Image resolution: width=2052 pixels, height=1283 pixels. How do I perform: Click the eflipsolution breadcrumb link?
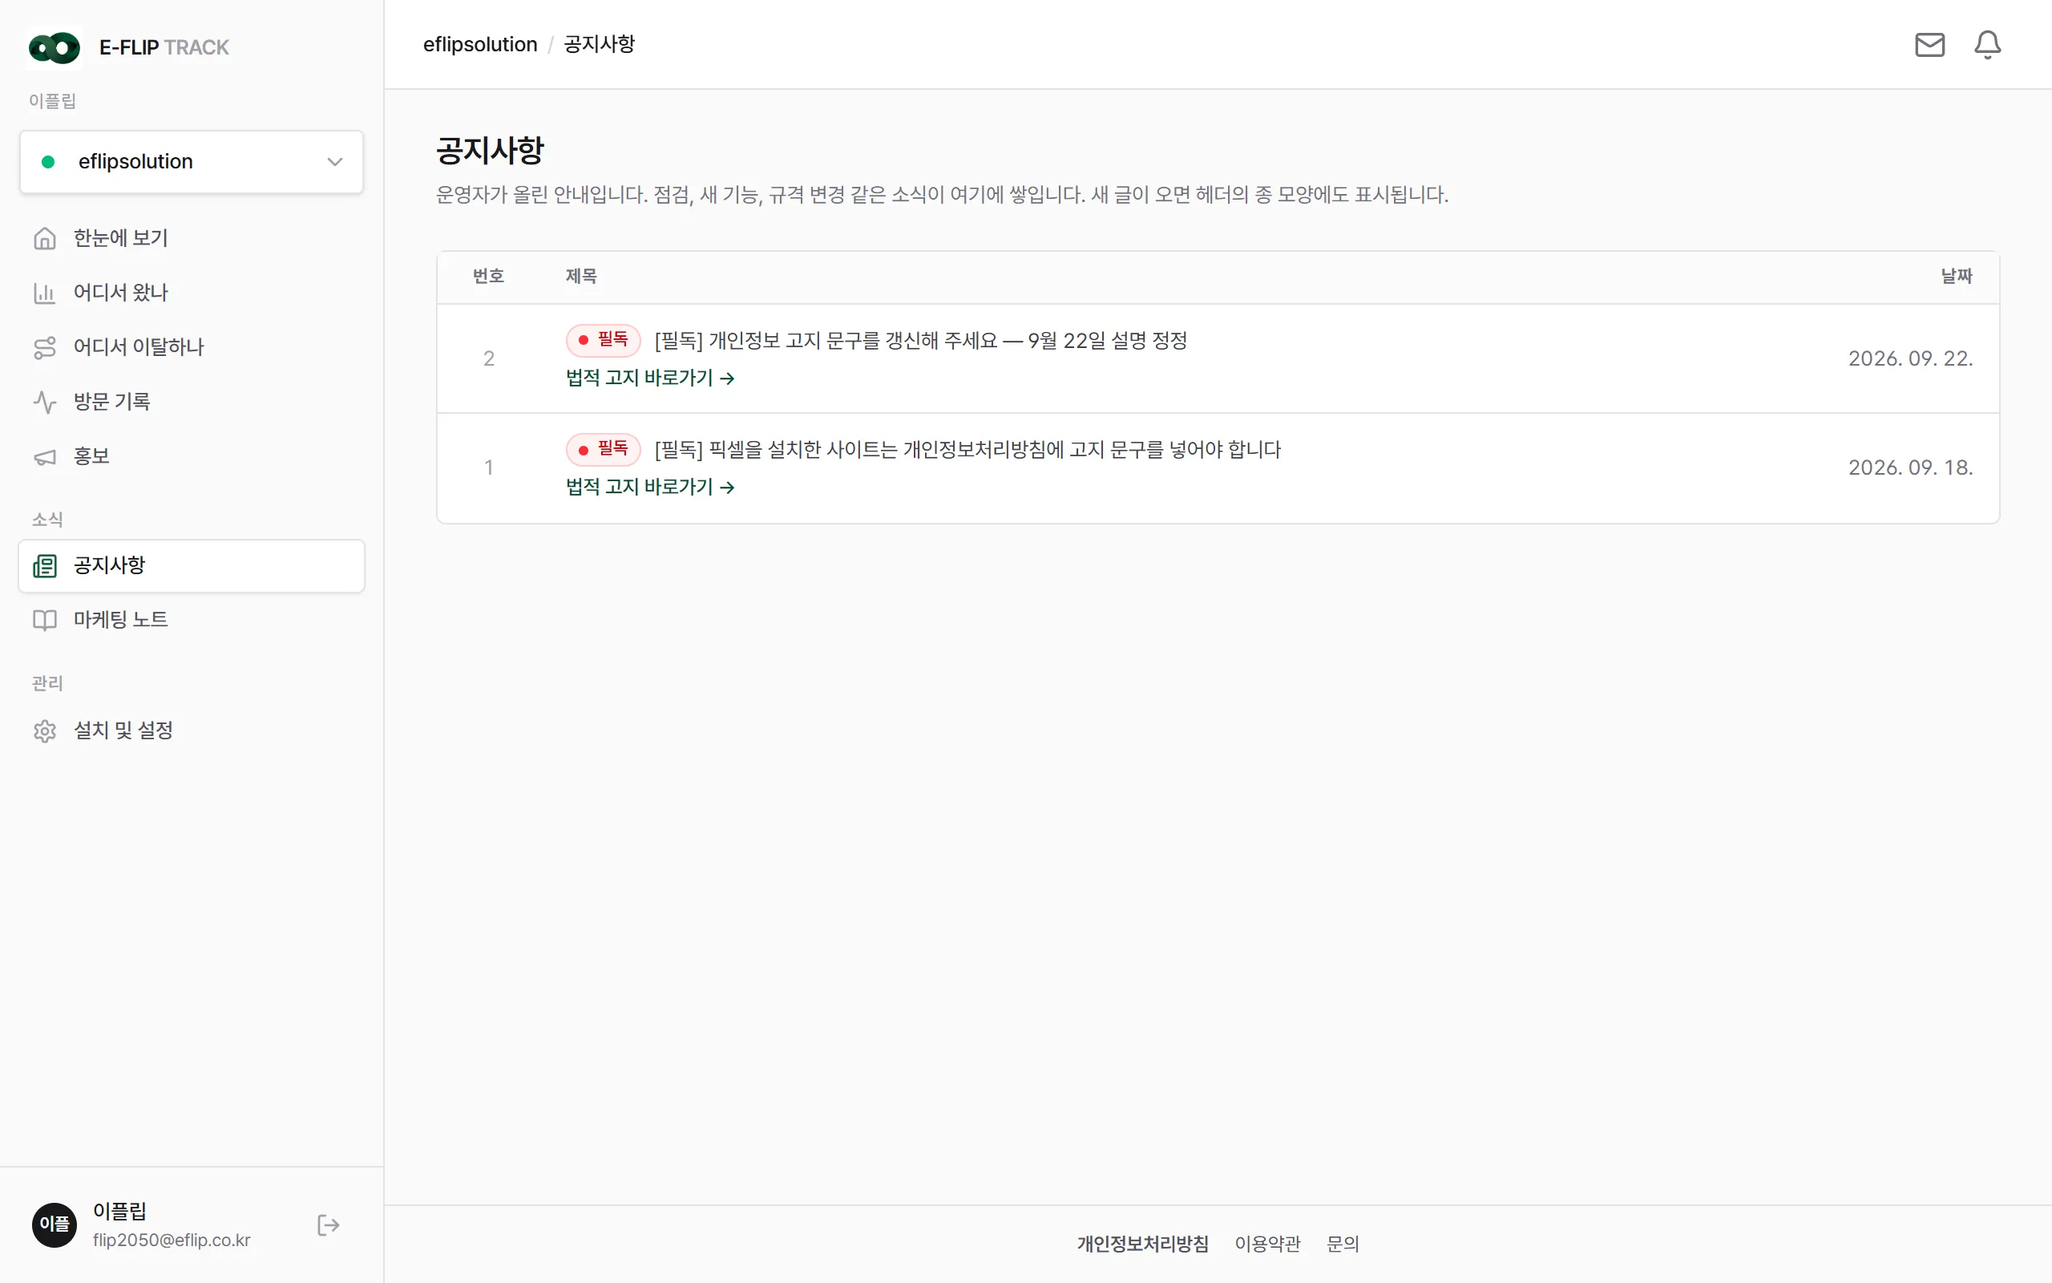(480, 44)
